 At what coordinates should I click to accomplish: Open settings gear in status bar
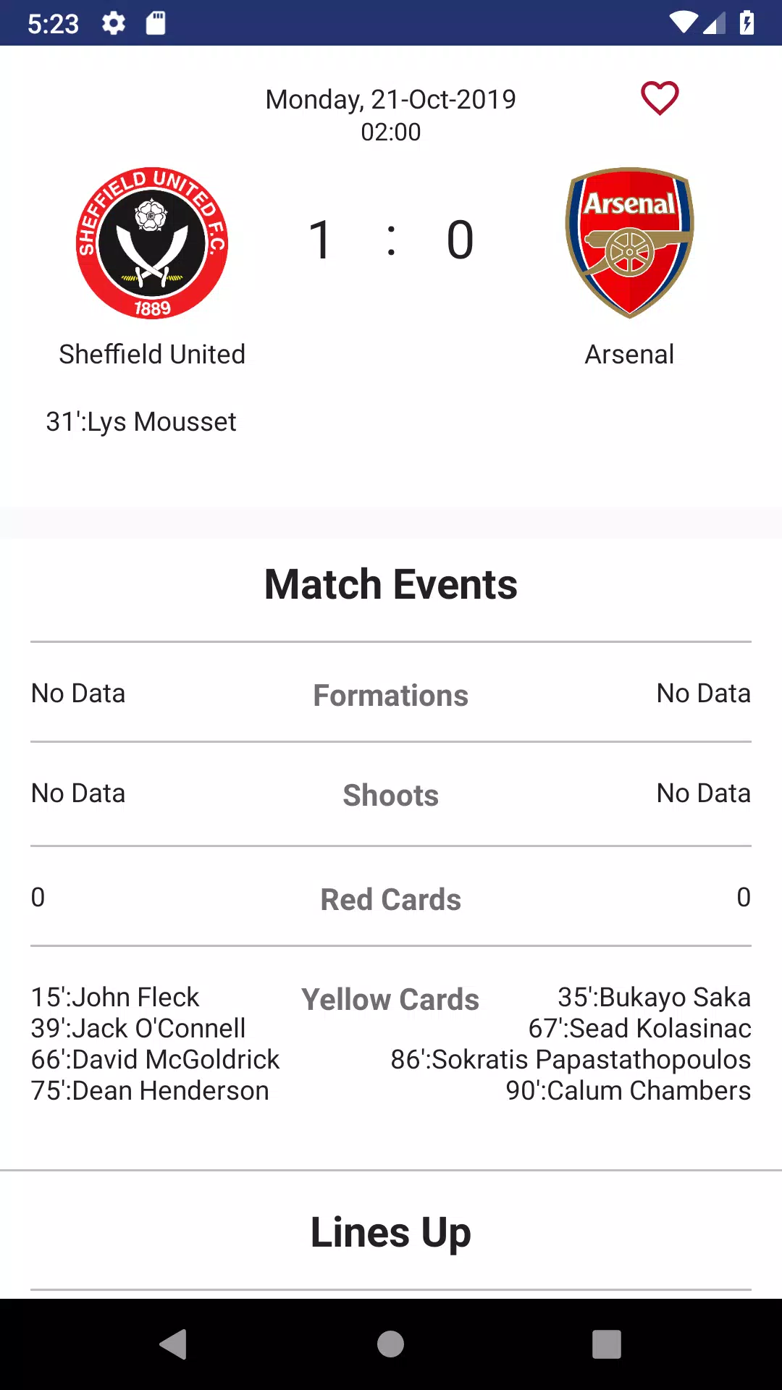coord(114,23)
